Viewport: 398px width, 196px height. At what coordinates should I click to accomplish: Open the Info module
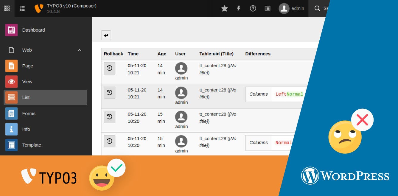(26, 129)
